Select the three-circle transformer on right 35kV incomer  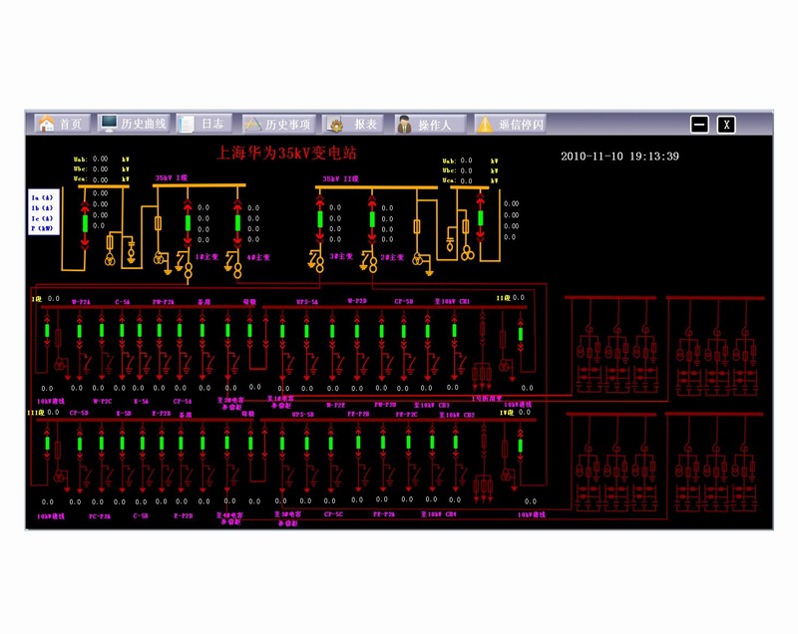click(467, 252)
